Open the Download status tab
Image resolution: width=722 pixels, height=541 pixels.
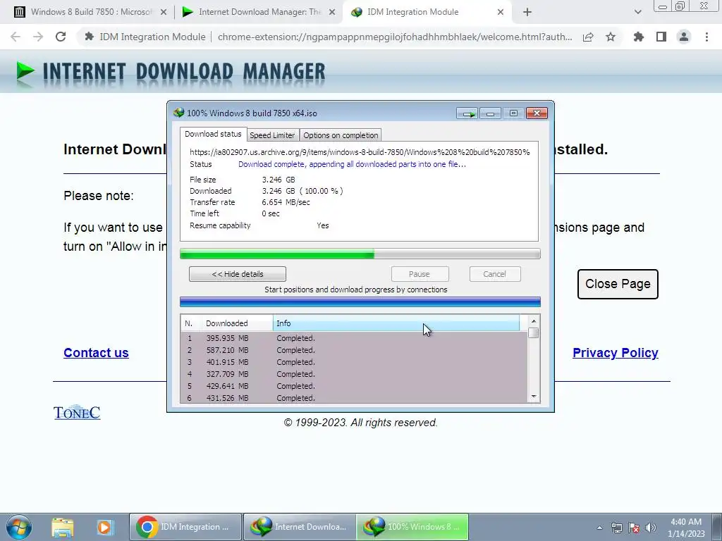213,134
